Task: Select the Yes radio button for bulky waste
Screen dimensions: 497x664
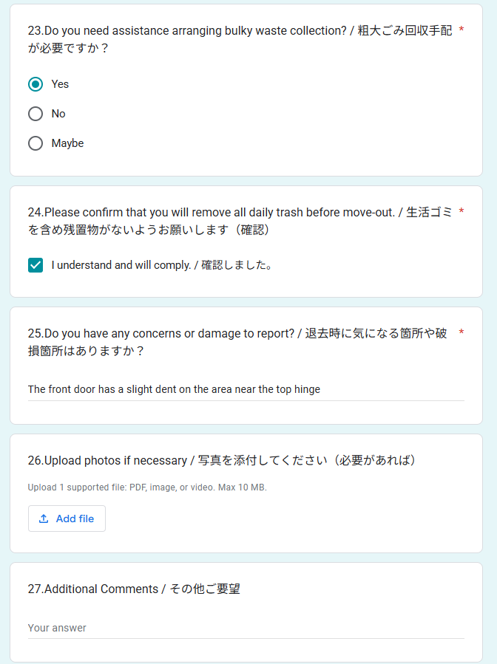Action: pyautogui.click(x=35, y=84)
